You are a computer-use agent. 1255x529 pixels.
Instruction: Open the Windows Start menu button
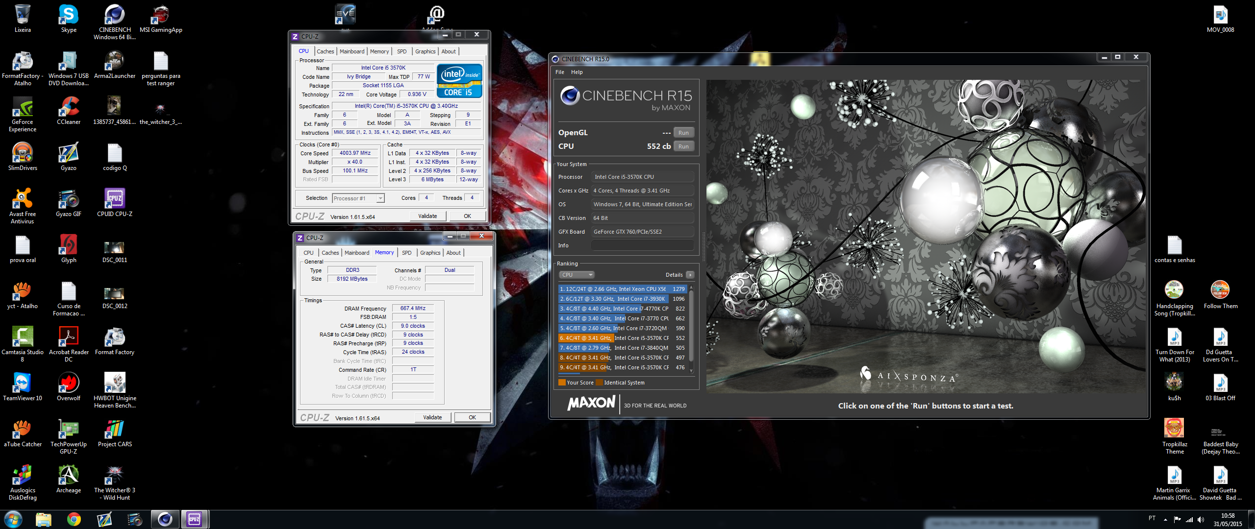pyautogui.click(x=13, y=519)
